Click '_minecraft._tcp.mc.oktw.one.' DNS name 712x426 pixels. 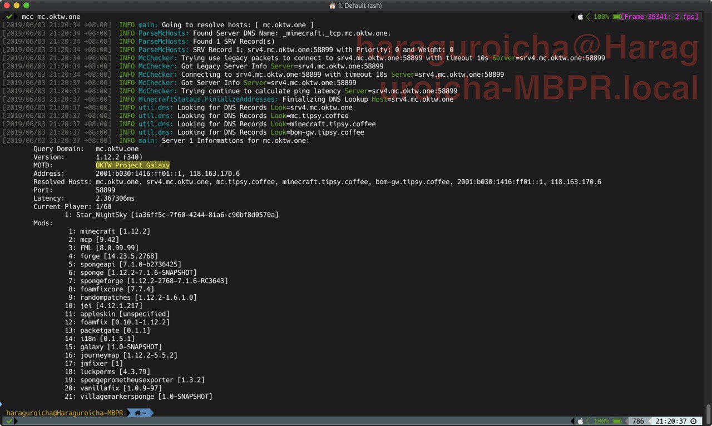tap(337, 33)
